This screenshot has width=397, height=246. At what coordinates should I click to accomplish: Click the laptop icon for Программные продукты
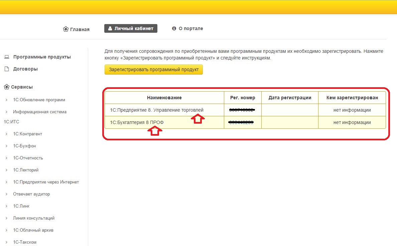click(x=6, y=57)
